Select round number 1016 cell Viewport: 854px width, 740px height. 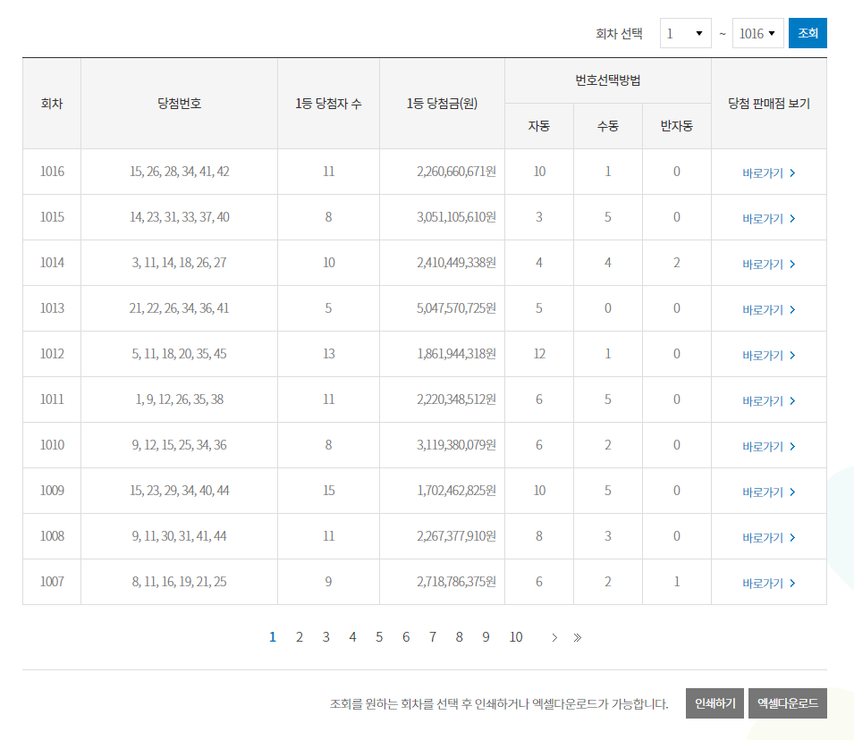[x=52, y=172]
